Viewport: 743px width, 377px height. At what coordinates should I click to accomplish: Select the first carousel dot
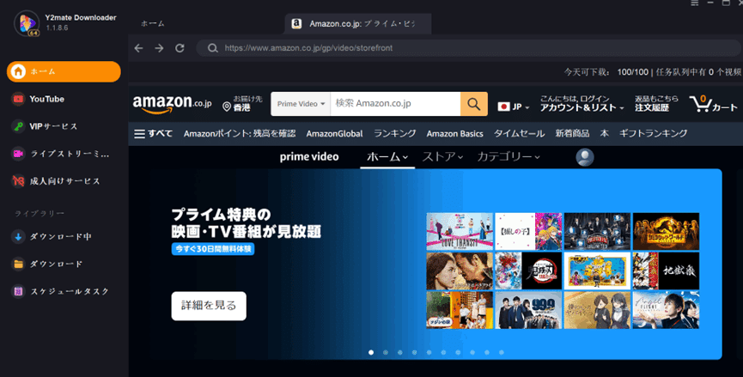pos(371,352)
